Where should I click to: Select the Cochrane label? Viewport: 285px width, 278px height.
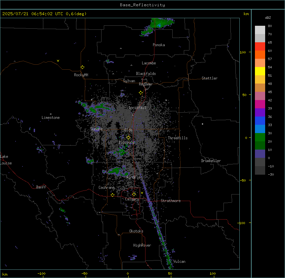coord(106,188)
